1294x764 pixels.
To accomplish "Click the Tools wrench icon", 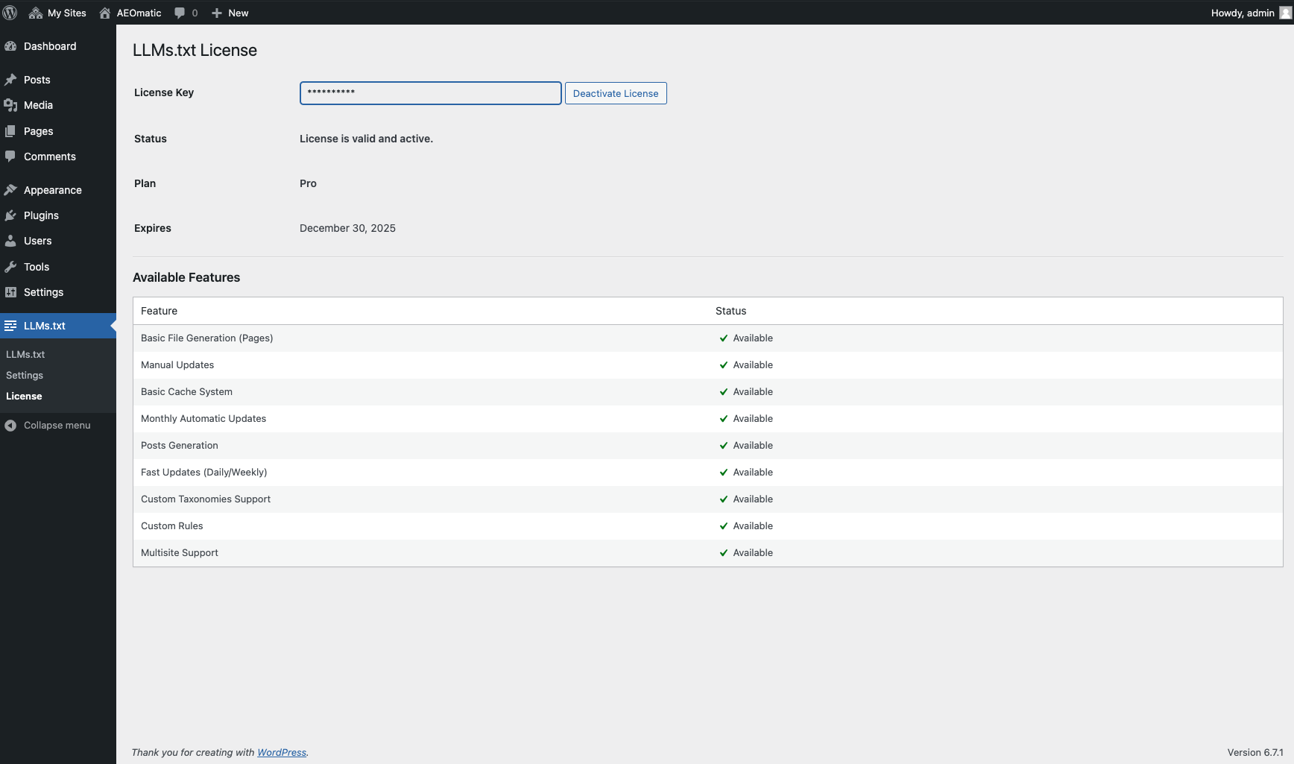I will 10,267.
